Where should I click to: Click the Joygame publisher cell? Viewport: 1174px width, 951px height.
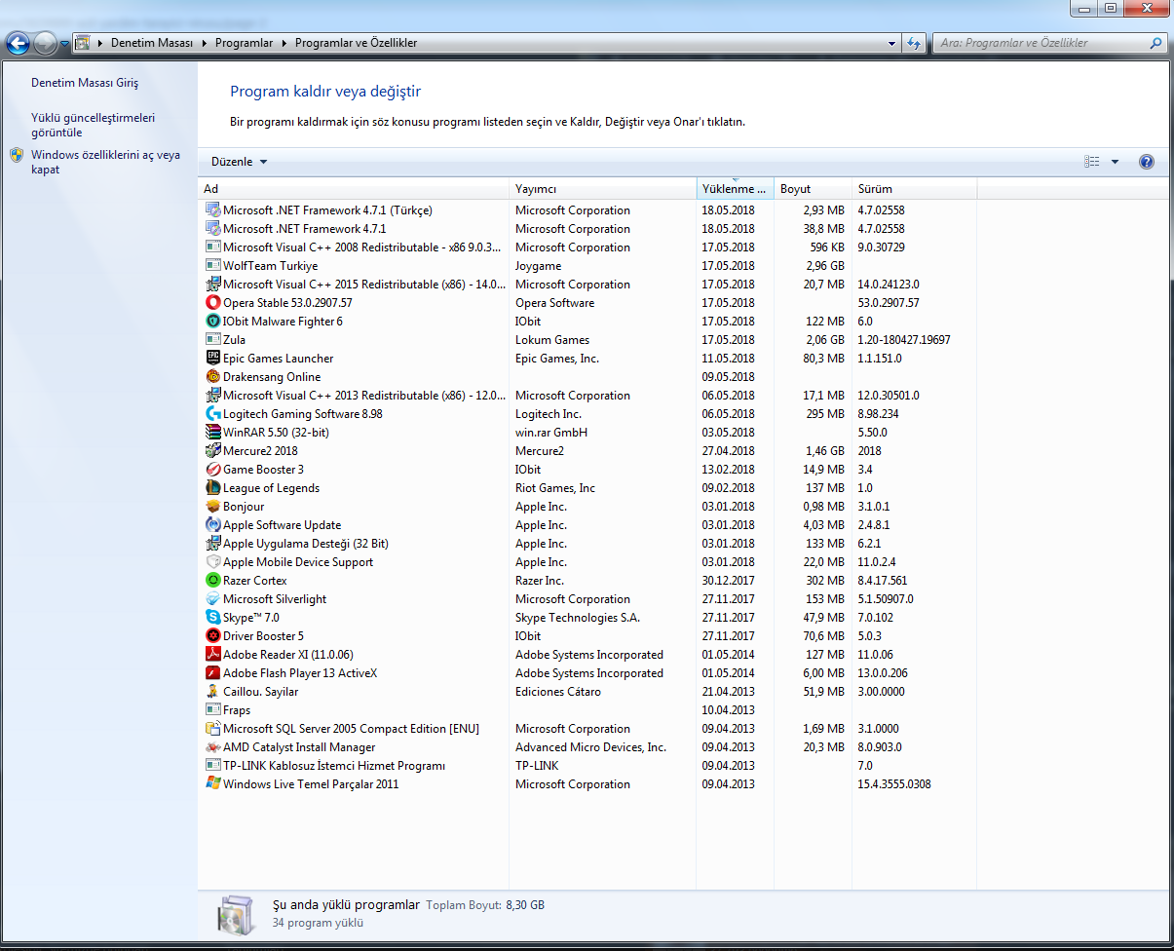[538, 266]
